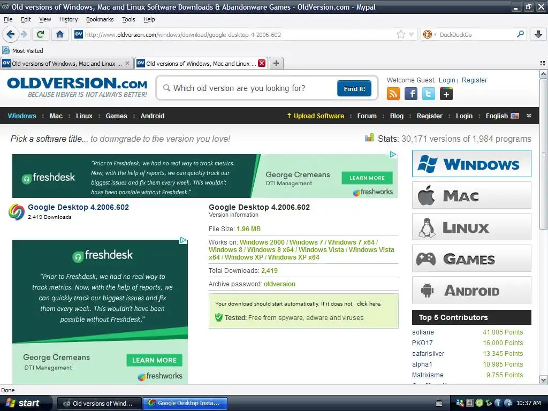Click the large Android category button
This screenshot has width=548, height=411.
(x=471, y=290)
